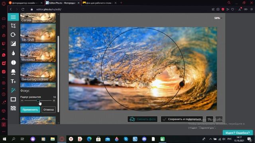Image resolution: width=255 pixels, height=143 pixels.
Task: Choose the Мозаика effect thumbnail
Action: click(38, 53)
